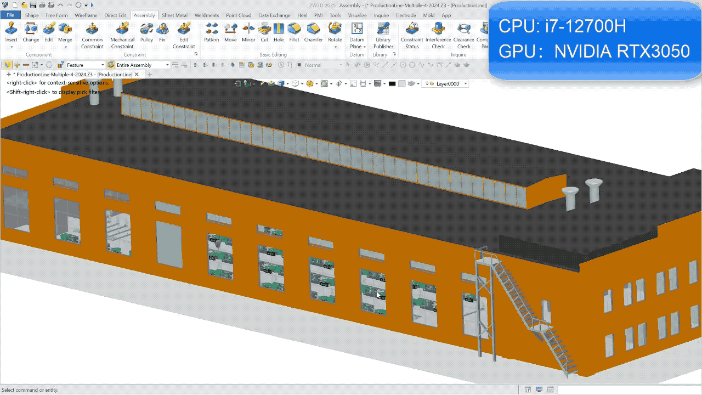
Task: Choose the Cut tool
Action: [x=264, y=32]
